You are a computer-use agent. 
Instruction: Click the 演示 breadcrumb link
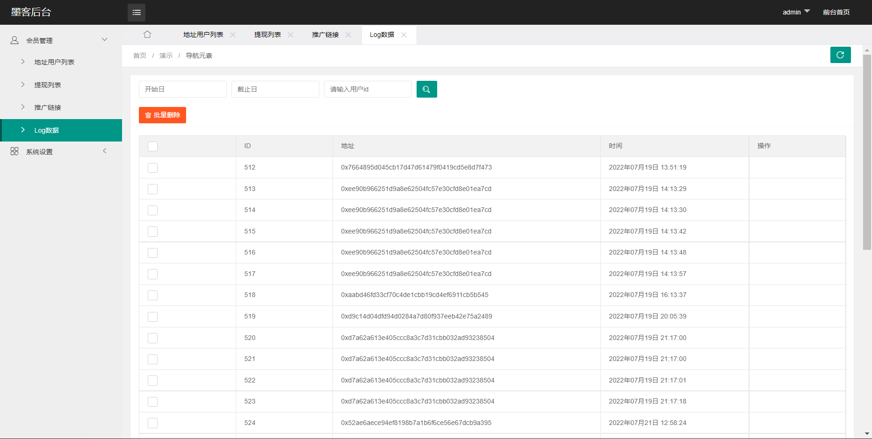point(166,56)
